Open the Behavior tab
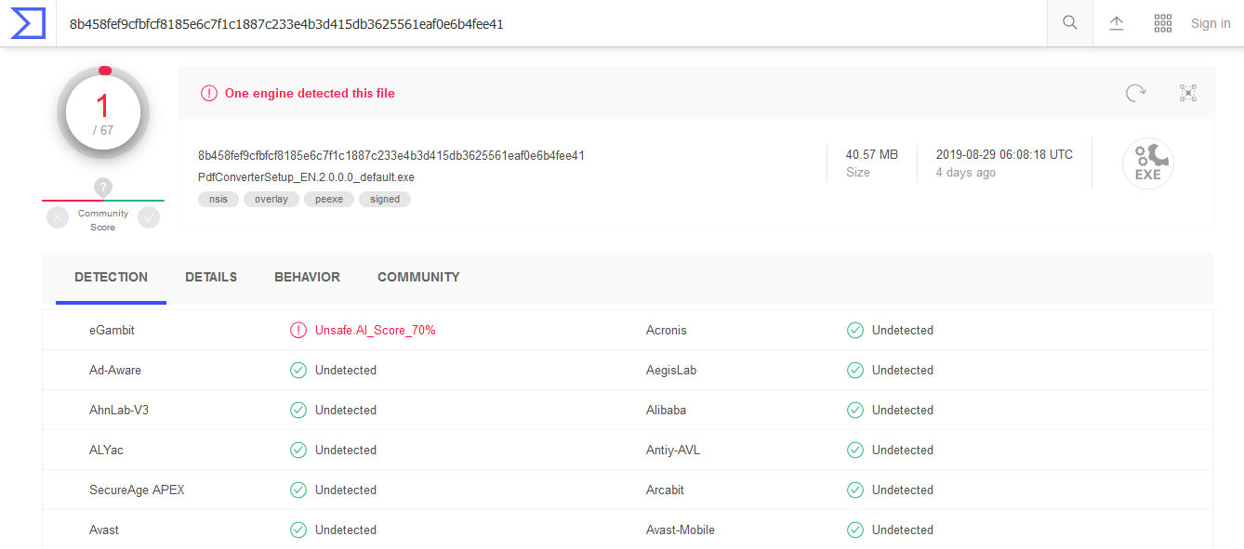Screen dimensions: 1244x549 (307, 277)
